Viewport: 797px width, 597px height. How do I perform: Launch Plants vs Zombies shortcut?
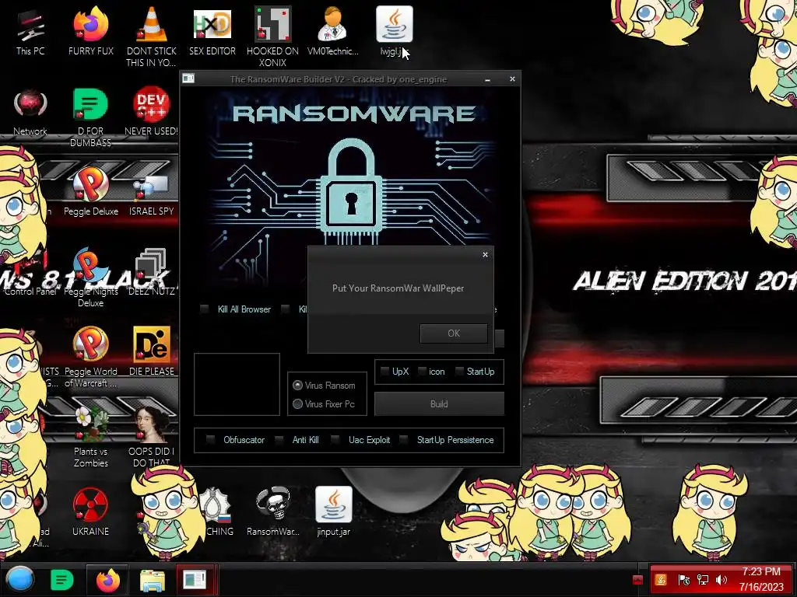pos(90,437)
